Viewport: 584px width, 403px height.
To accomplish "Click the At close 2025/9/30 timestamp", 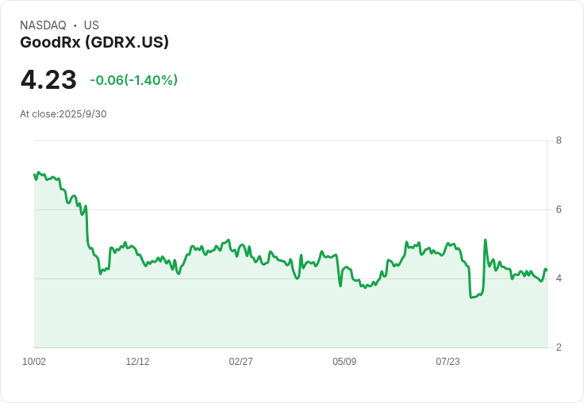I will coord(63,114).
